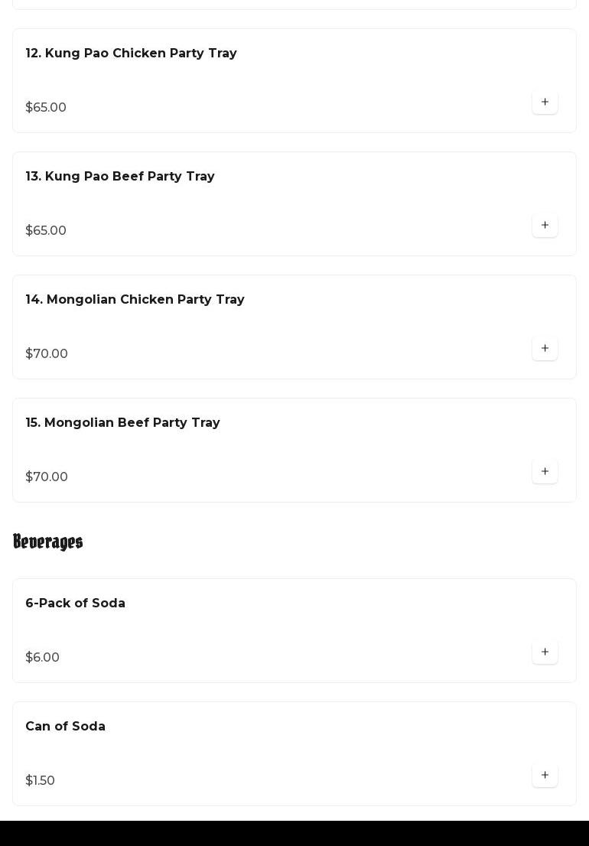The width and height of the screenshot is (589, 846).
Task: Click the $1.50 price under Can of Soda
Action: click(x=40, y=781)
